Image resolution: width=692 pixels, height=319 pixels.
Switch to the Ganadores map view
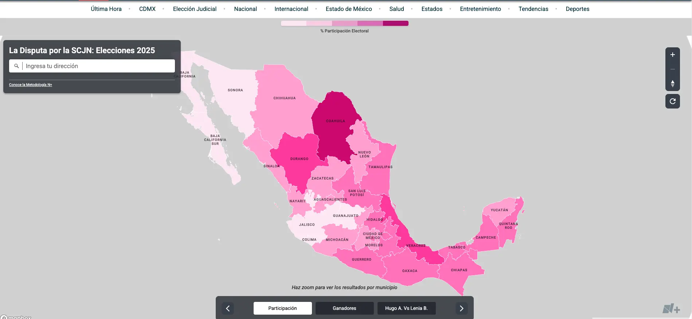pos(344,308)
